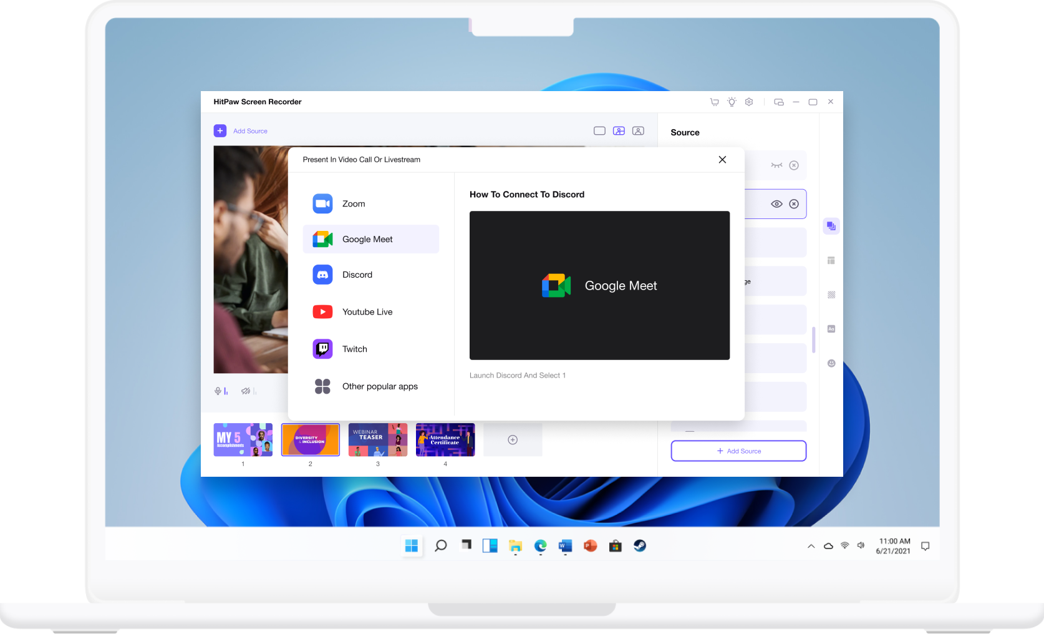
Task: Open the background texture sidebar icon
Action: (831, 295)
